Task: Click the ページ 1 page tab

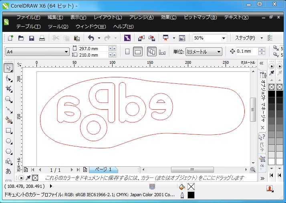Action: pyautogui.click(x=103, y=169)
